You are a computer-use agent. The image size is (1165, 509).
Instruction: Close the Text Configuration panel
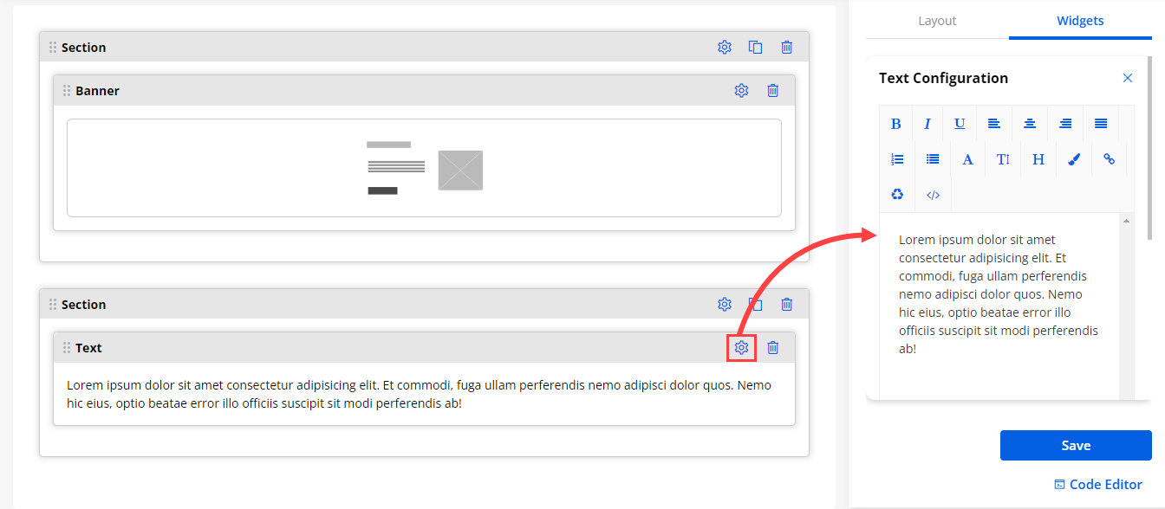coord(1128,78)
